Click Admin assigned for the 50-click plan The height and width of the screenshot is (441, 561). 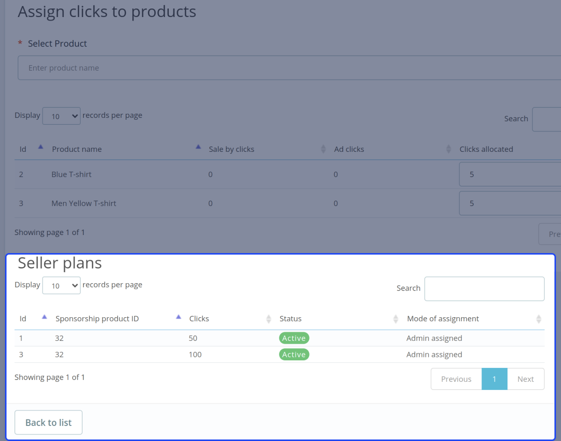click(434, 338)
